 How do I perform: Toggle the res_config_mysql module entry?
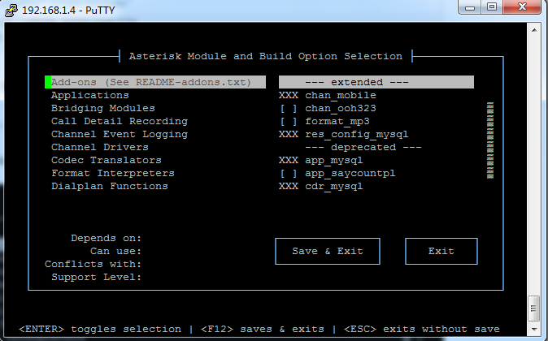click(x=344, y=134)
